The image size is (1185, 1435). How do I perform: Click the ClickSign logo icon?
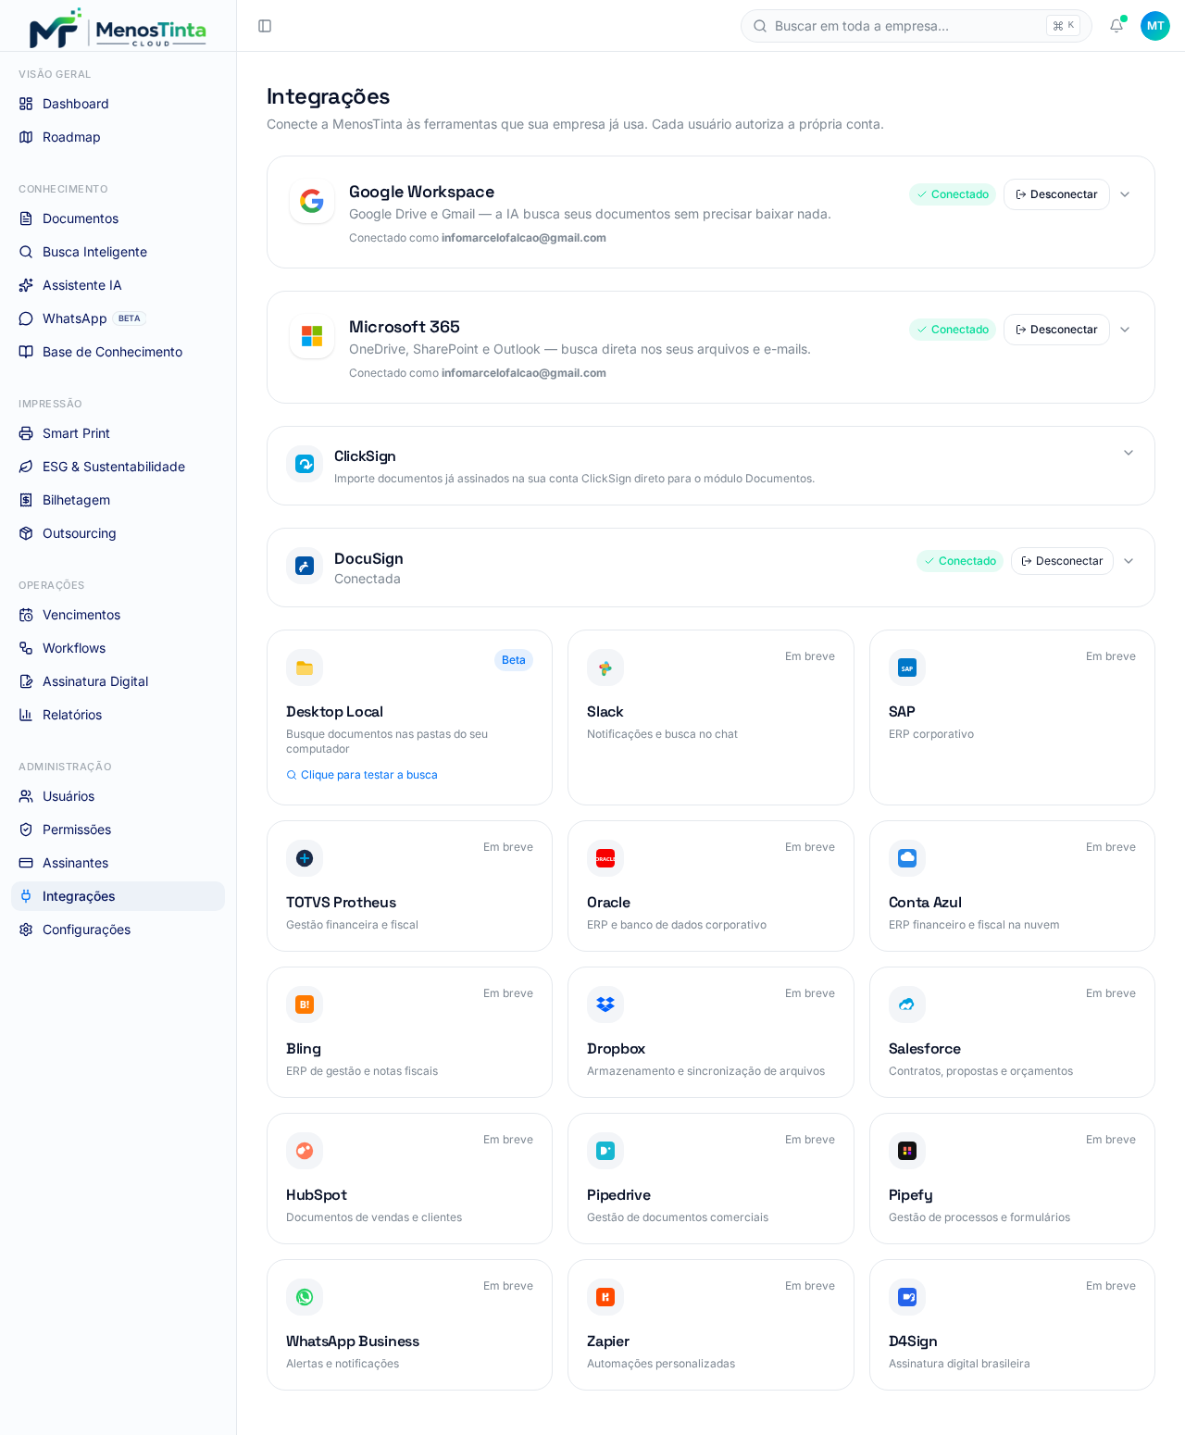tap(305, 464)
